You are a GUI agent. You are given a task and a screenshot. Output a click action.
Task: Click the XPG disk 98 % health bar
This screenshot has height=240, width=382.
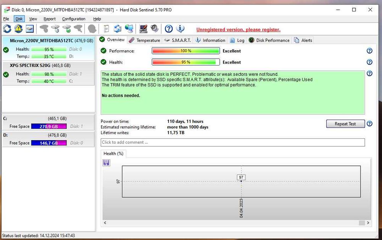pyautogui.click(x=49, y=74)
